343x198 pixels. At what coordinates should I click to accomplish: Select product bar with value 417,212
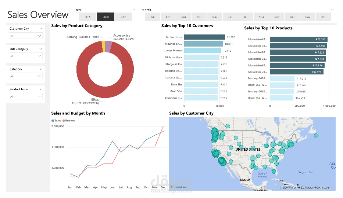pos(282,78)
